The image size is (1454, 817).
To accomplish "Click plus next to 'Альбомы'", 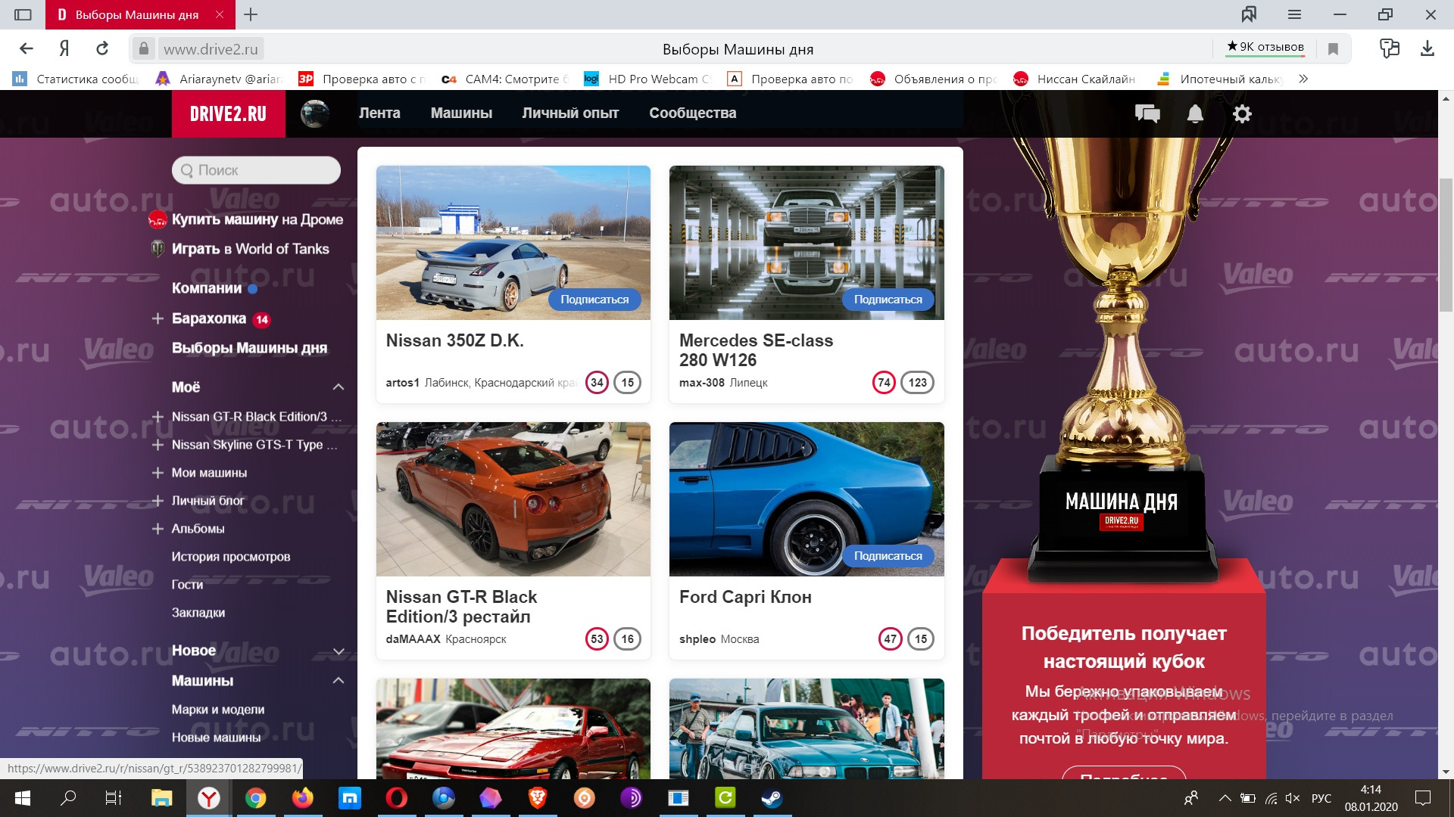I will (158, 529).
